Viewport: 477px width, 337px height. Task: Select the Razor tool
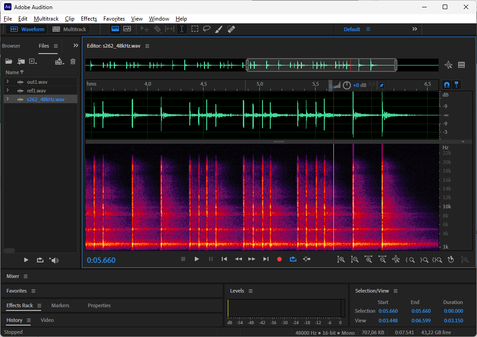(157, 29)
